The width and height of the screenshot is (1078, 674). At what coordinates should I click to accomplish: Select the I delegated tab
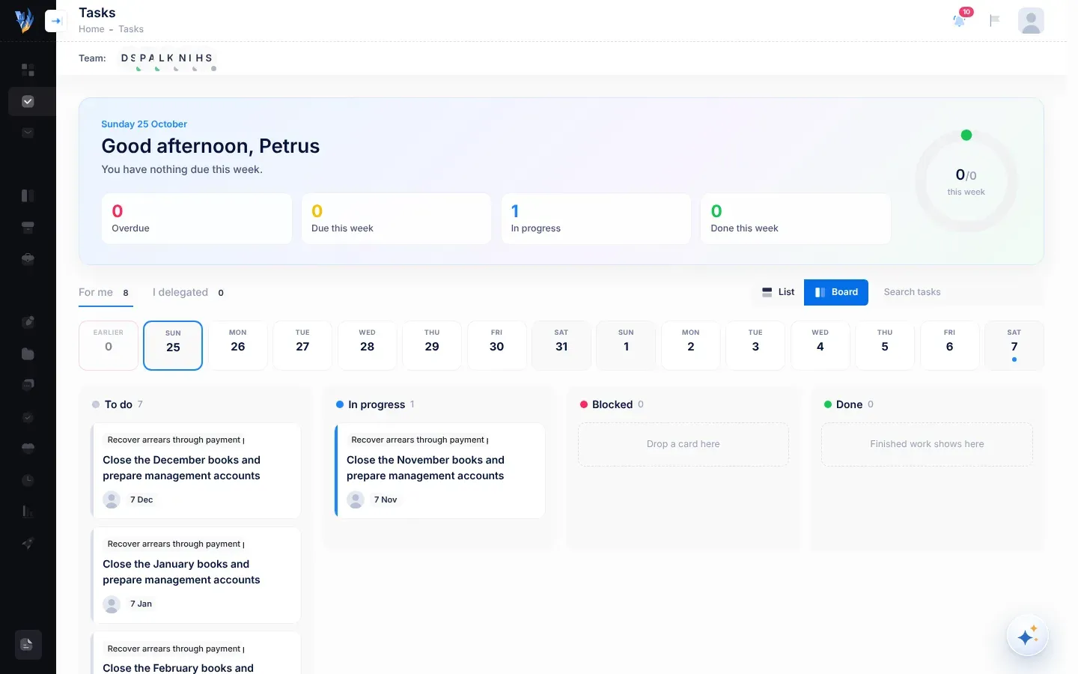click(188, 293)
